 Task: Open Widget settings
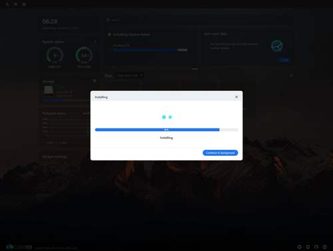(x=55, y=156)
